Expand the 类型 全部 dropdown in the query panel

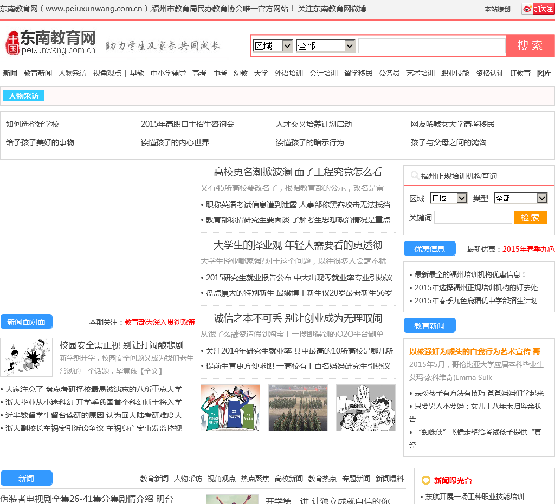pyautogui.click(x=521, y=198)
